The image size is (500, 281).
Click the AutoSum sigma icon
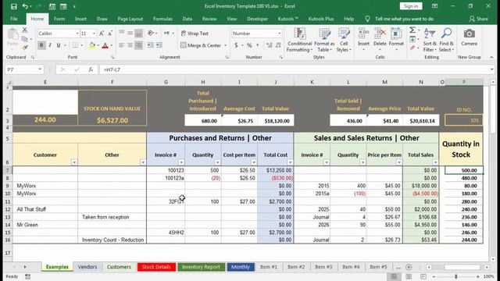tap(412, 30)
